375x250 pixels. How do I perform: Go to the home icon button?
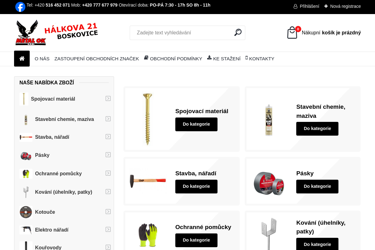coord(22,58)
